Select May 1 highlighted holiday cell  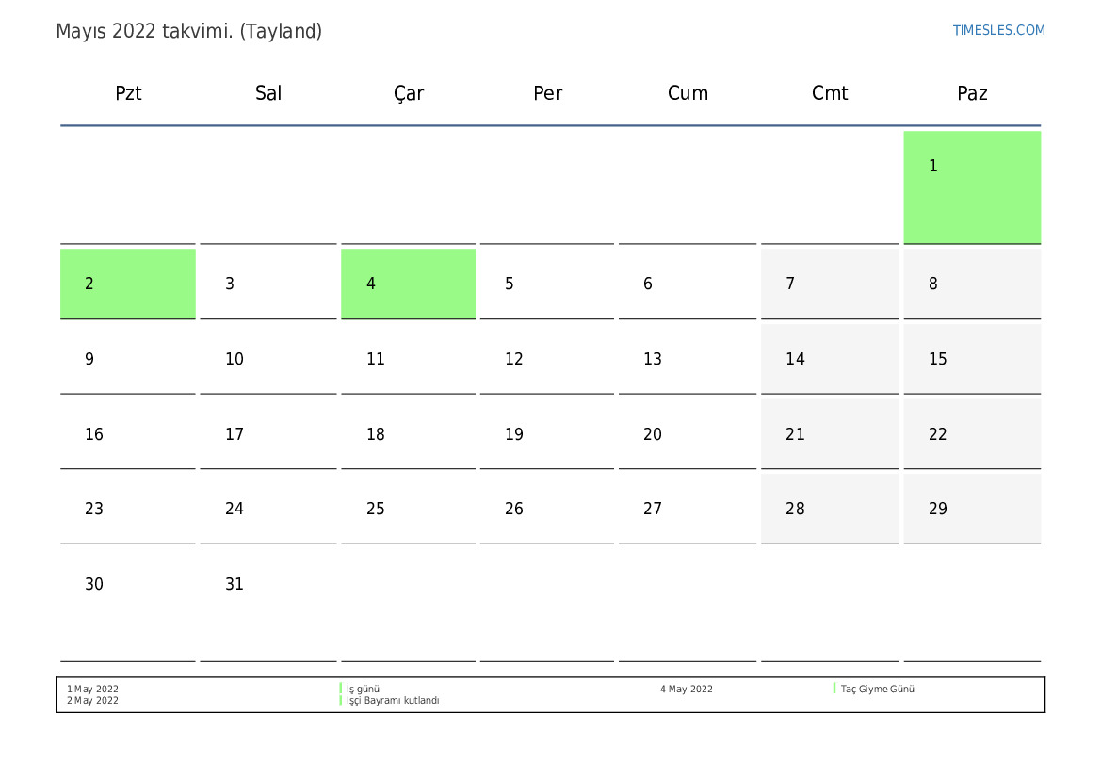click(x=972, y=187)
